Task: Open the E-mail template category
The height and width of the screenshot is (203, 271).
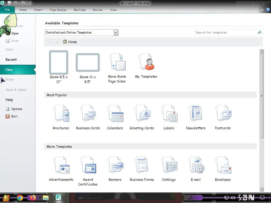Action: click(196, 169)
